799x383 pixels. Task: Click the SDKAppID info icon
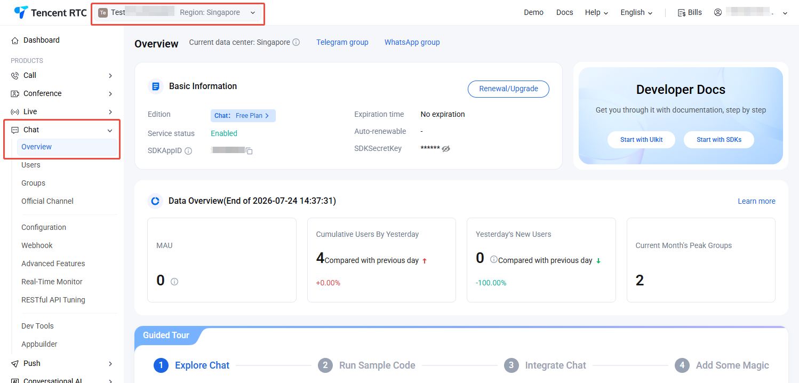(188, 151)
